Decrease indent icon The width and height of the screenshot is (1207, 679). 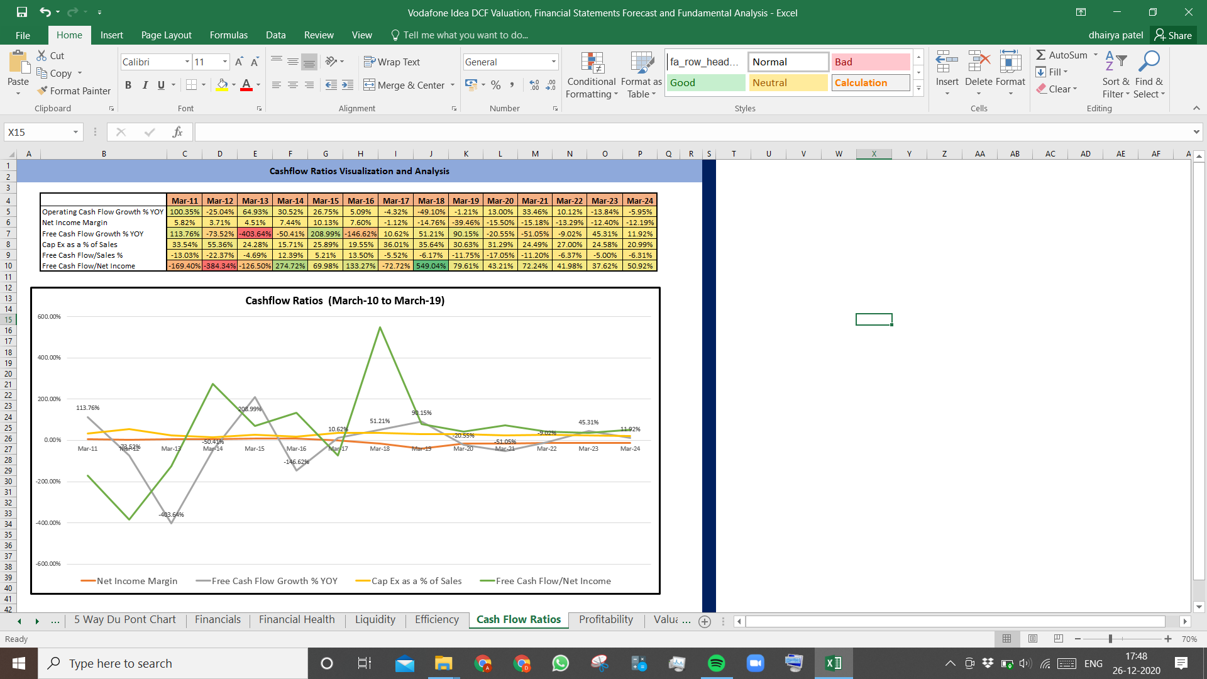pyautogui.click(x=331, y=85)
